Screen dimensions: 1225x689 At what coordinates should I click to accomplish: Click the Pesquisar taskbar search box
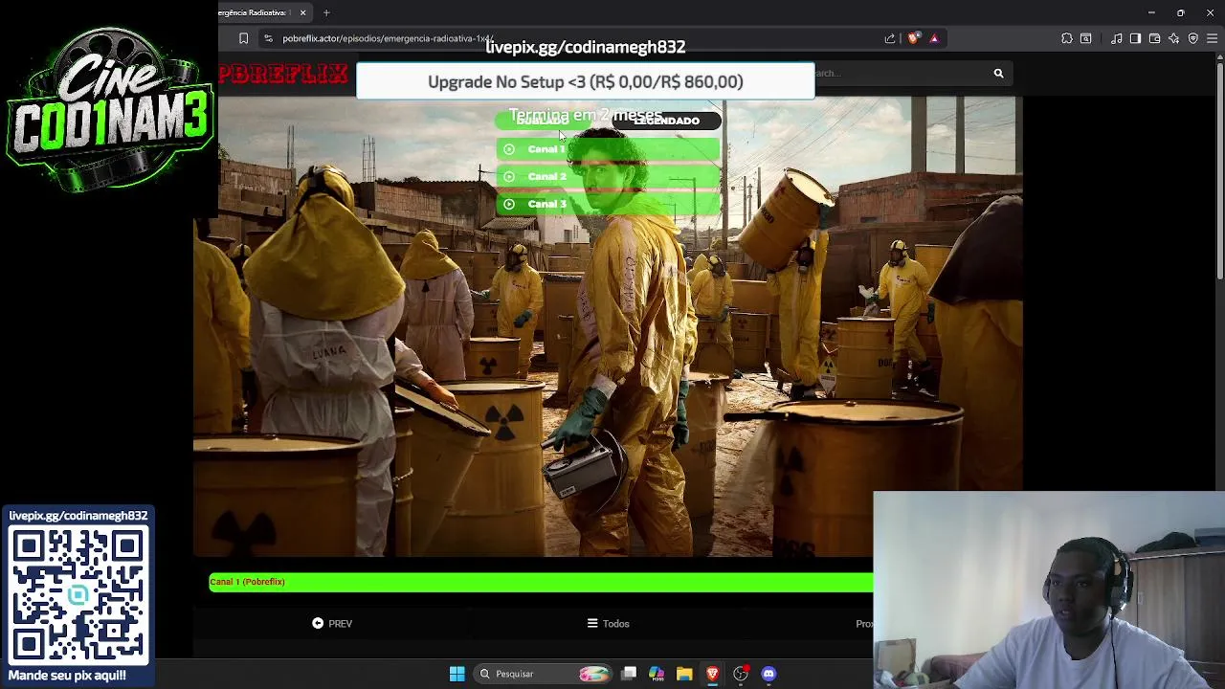542,674
